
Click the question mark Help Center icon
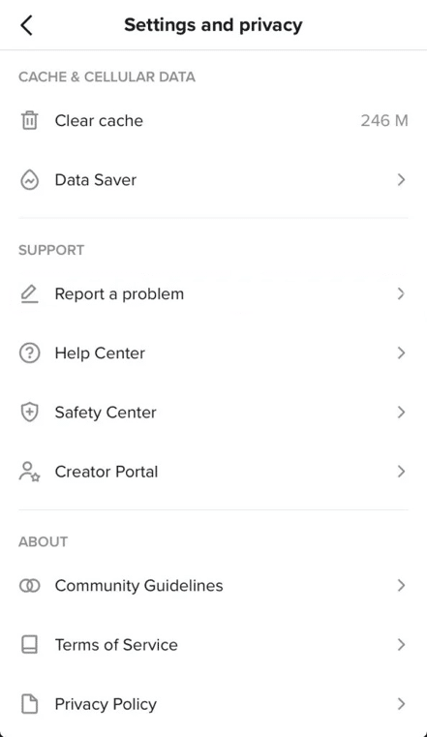coord(29,353)
